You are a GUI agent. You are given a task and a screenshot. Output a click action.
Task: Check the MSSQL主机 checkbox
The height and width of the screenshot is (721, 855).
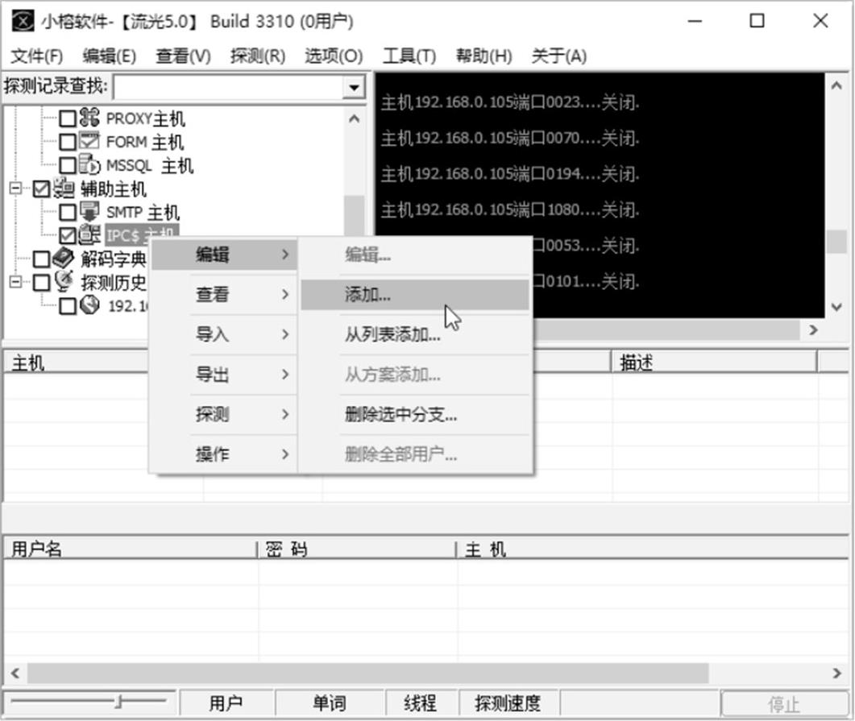click(x=68, y=165)
